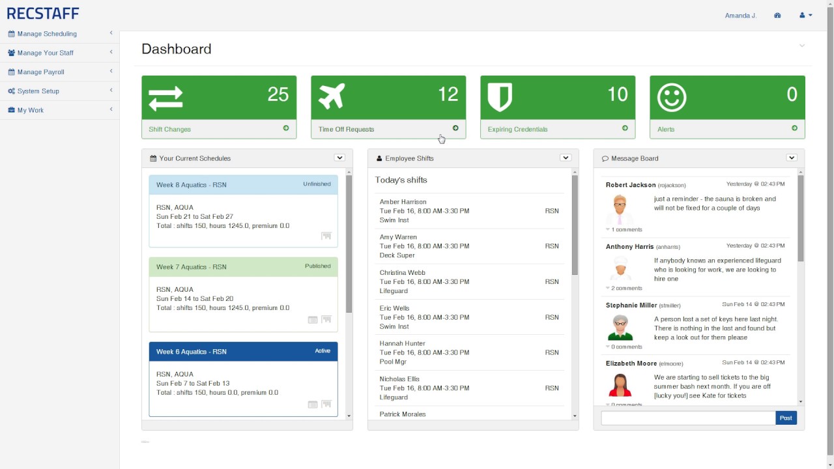This screenshot has height=469, width=834.
Task: Expand the Manage Scheduling menu
Action: coord(59,34)
